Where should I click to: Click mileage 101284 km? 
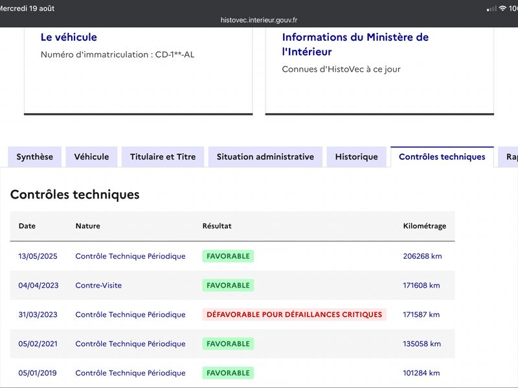pyautogui.click(x=422, y=373)
